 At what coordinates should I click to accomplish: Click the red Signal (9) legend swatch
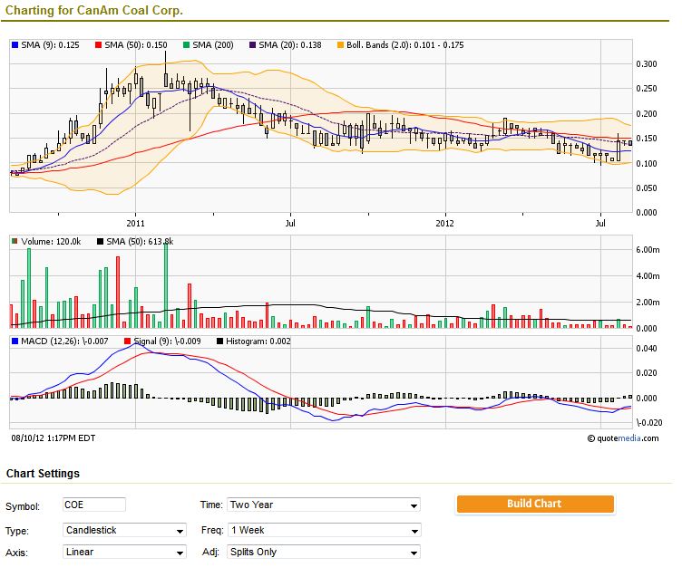[x=128, y=341]
